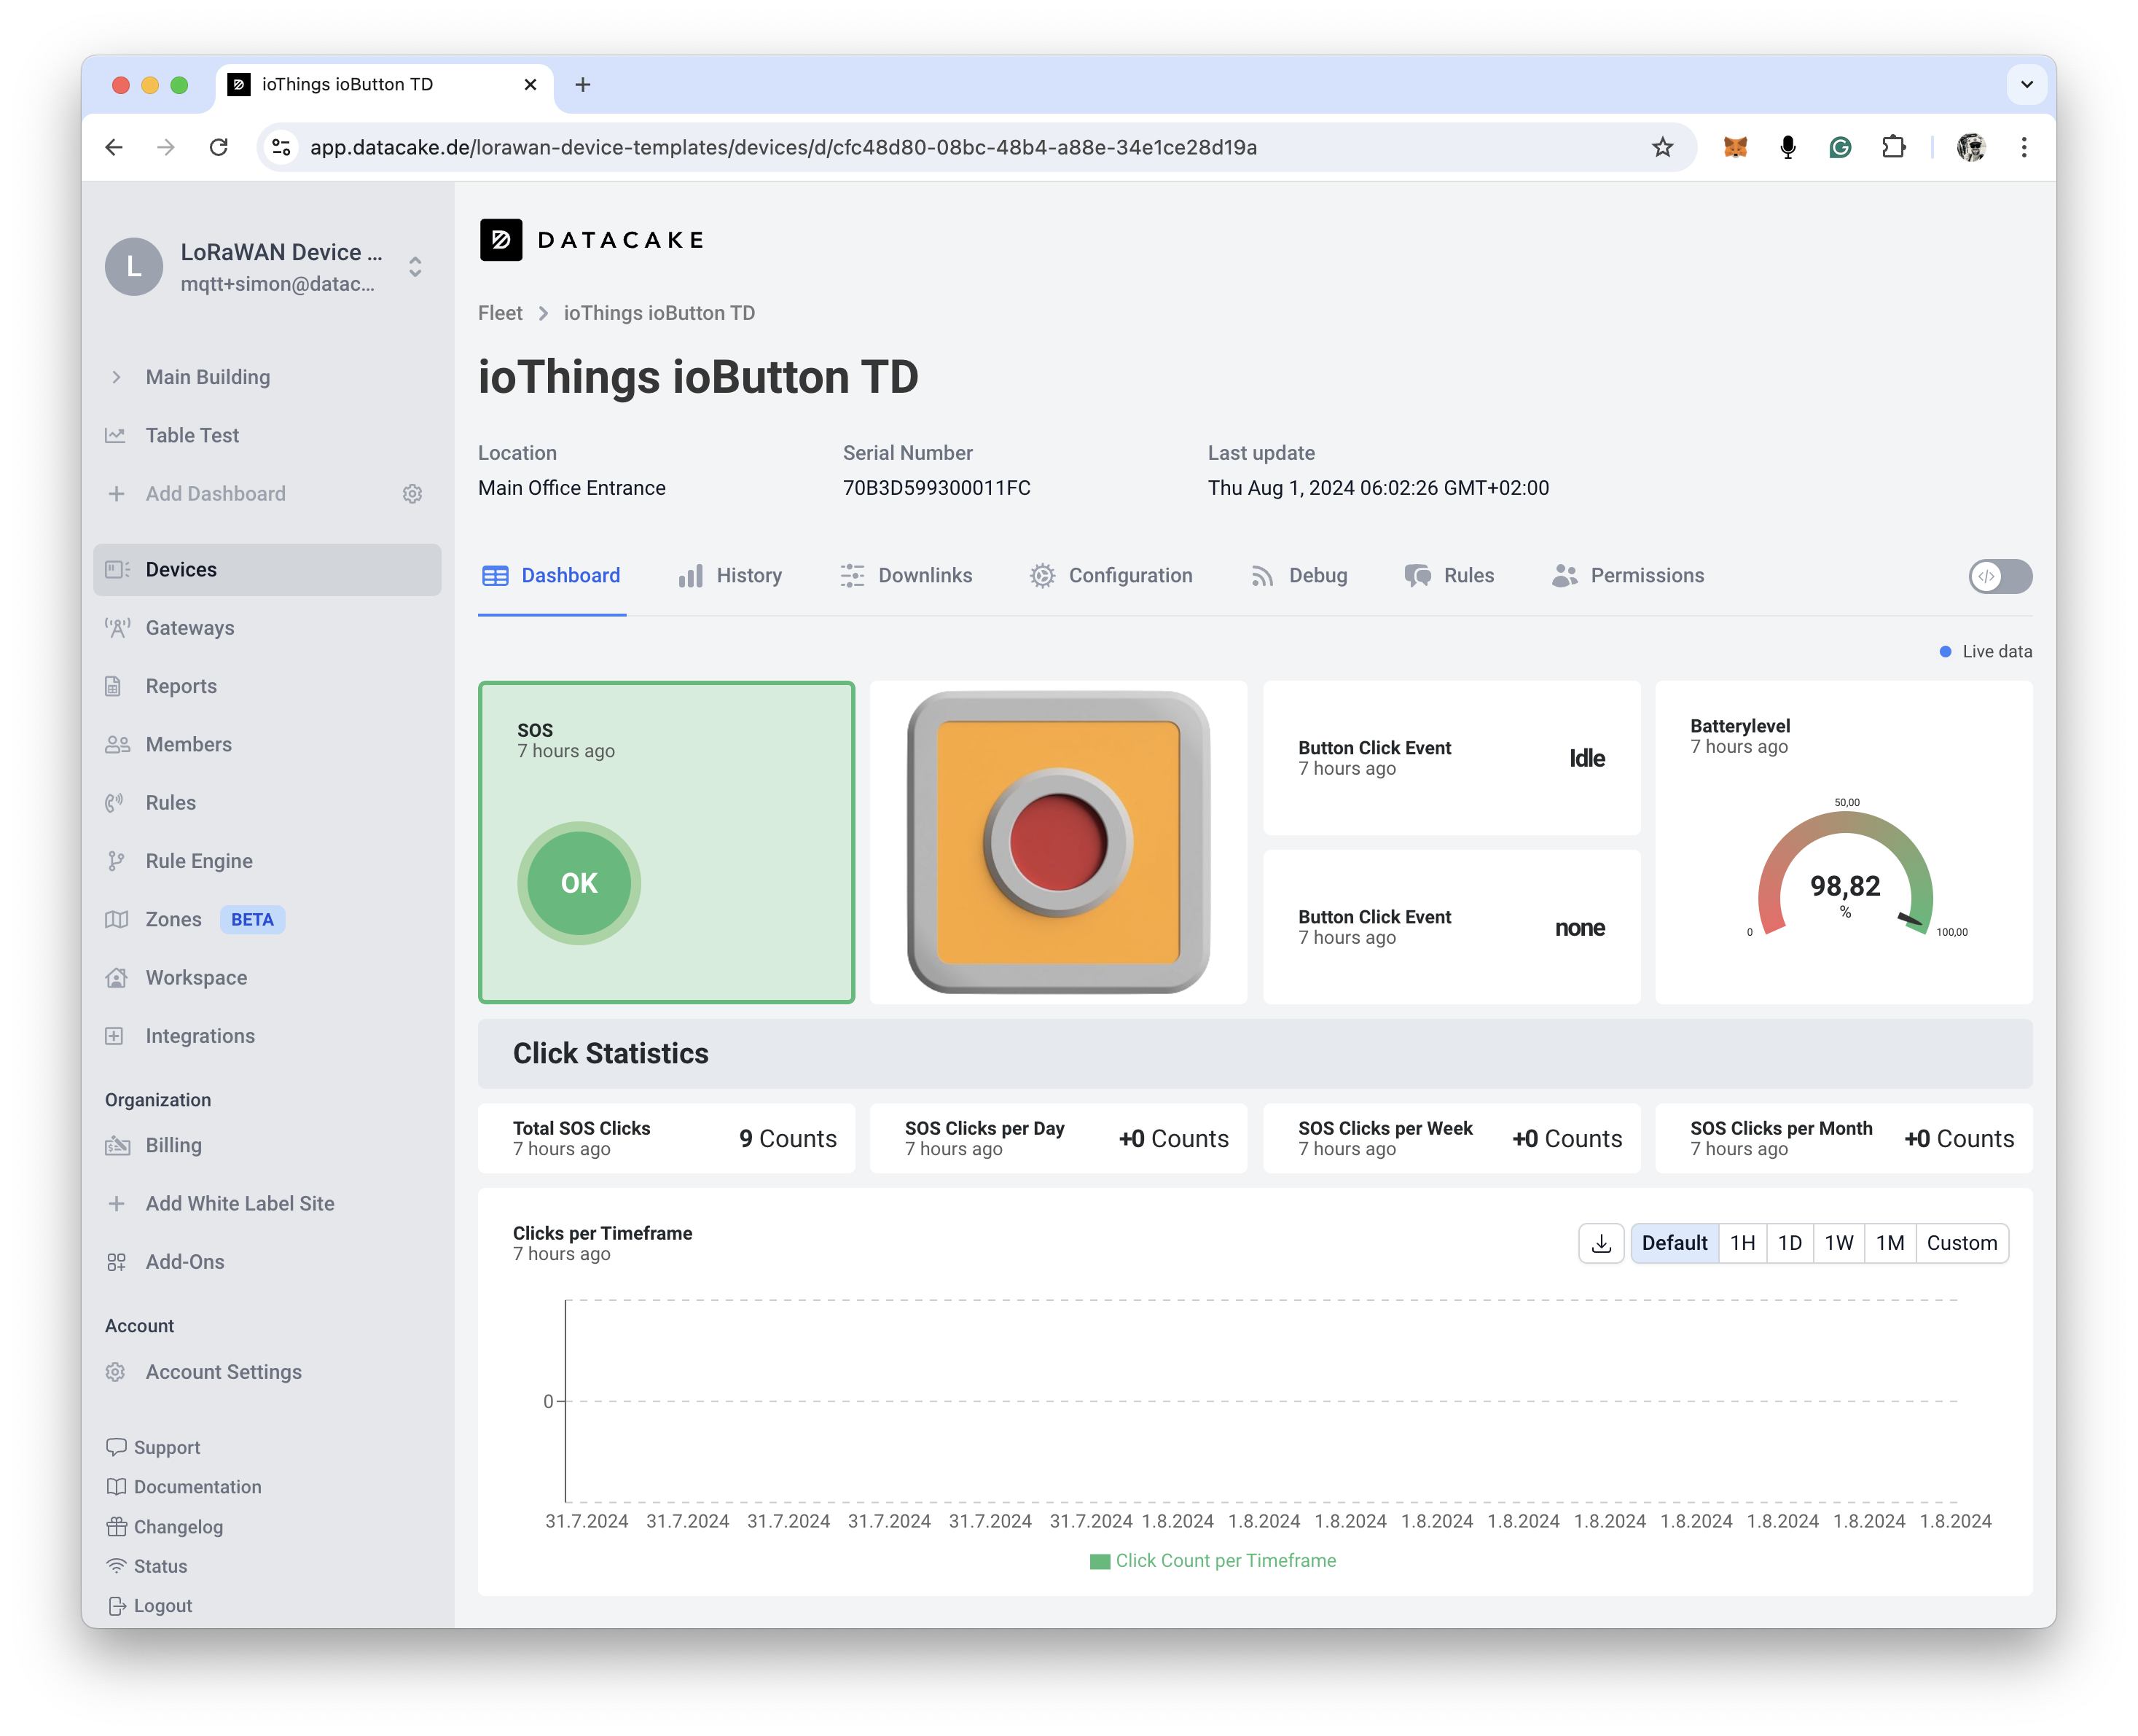Click the Datacake logo icon
Screen dimensions: 2138x1736
[x=500, y=240]
